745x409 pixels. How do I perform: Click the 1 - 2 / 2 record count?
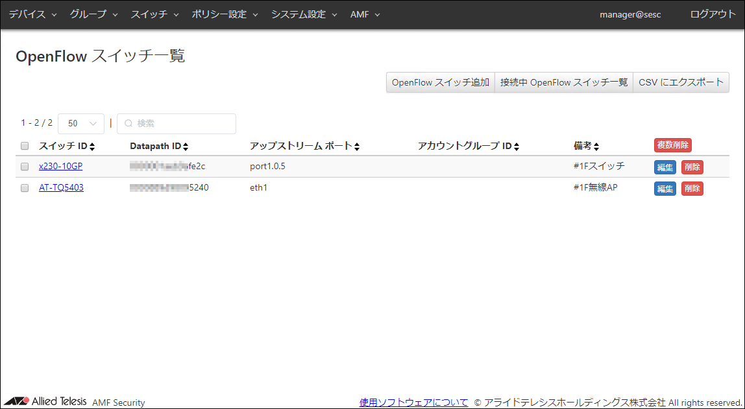tap(36, 123)
